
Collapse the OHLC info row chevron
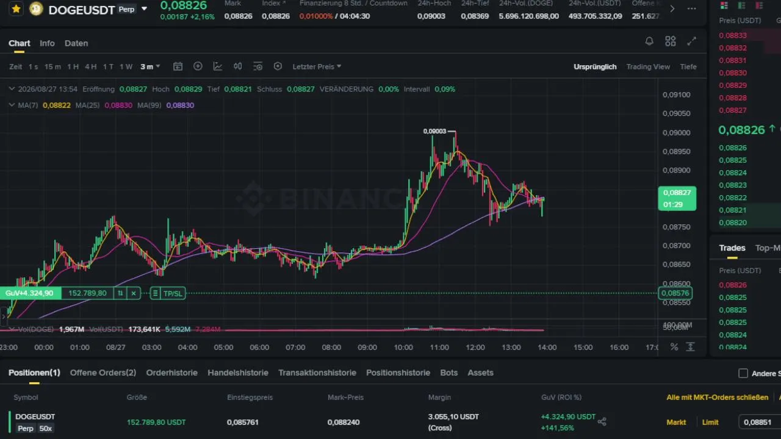(x=12, y=89)
